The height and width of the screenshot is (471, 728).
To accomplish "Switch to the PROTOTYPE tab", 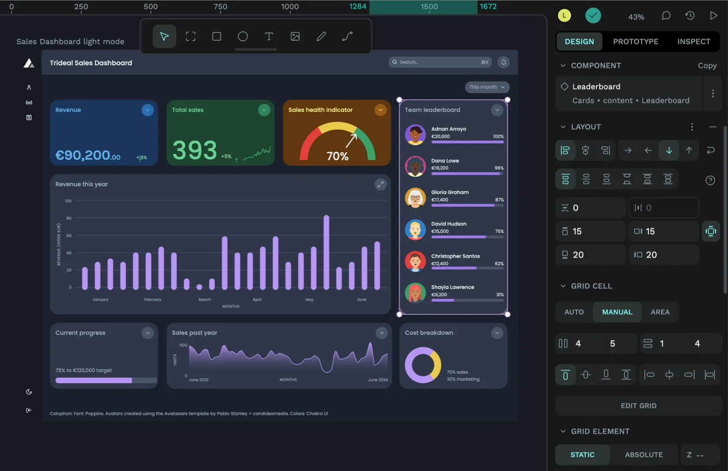I will pos(635,42).
